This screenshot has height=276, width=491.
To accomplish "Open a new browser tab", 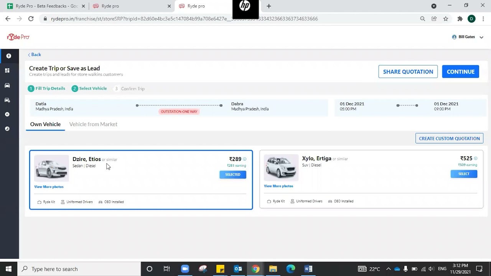I will (x=269, y=6).
